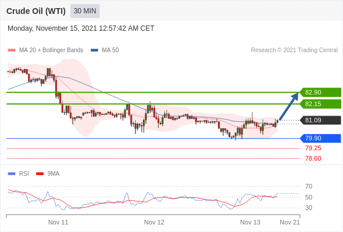Click the blue RSI legend swatch
Screen dimensions: 343x232
click(x=12, y=174)
